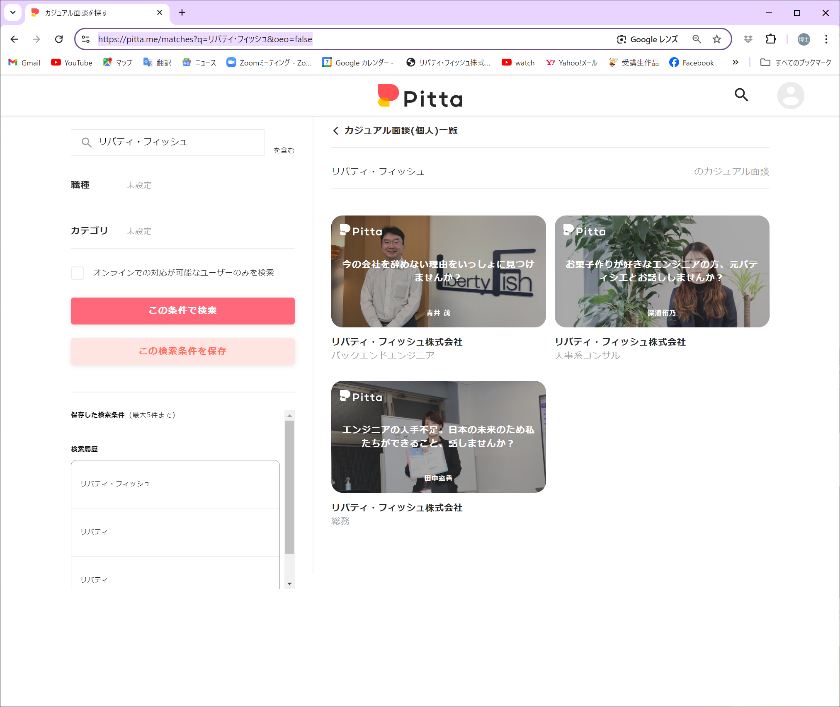
Task: Select the カジュアル面談を探す tab
Action: point(97,13)
